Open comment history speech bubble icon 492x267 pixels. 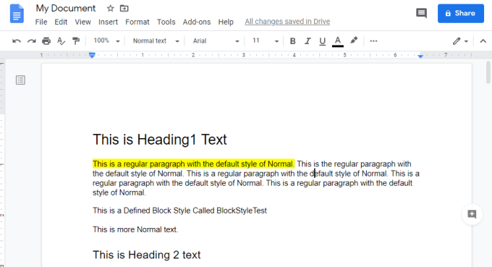[421, 13]
